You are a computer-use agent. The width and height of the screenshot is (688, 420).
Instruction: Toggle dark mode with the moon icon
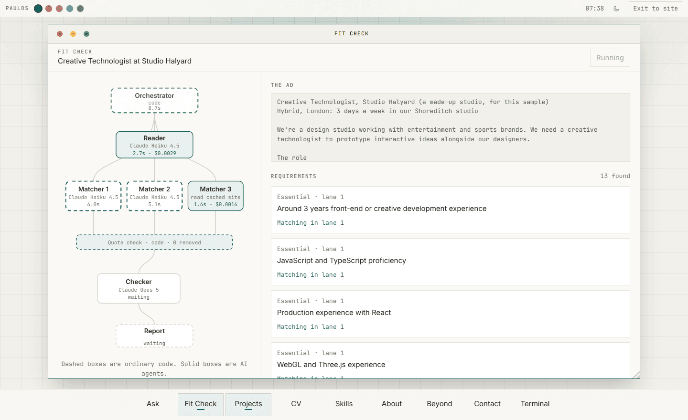pos(616,9)
